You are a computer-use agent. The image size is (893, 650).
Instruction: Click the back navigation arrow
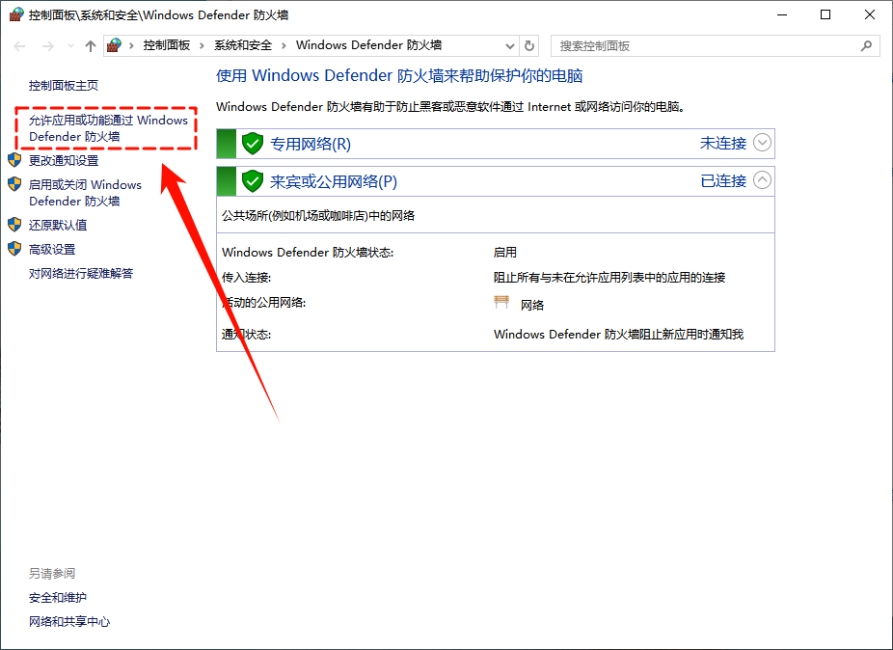coord(19,45)
